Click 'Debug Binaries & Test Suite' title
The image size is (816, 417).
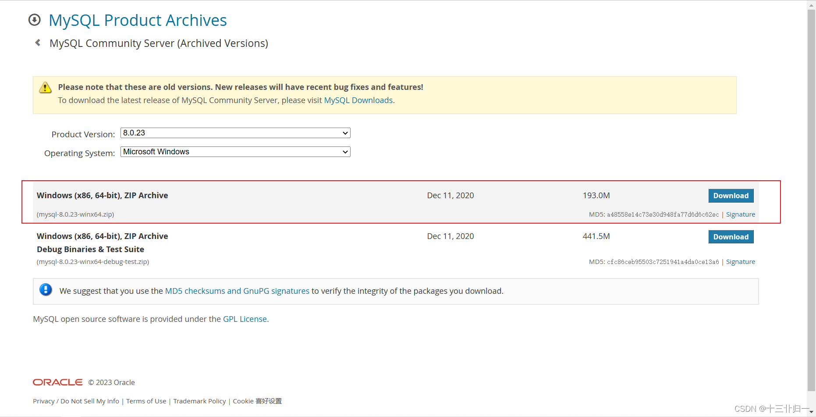pos(90,249)
